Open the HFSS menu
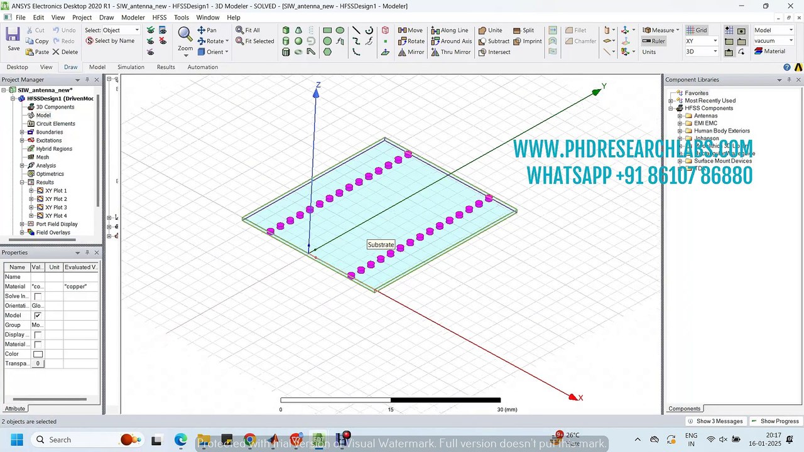Viewport: 804px width, 452px height. [x=160, y=18]
